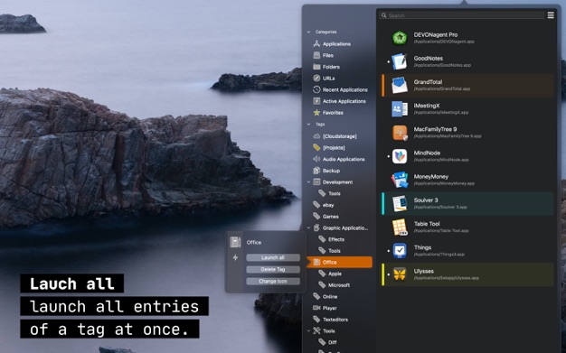Select the Office tag row
This screenshot has width=566, height=353.
point(339,262)
